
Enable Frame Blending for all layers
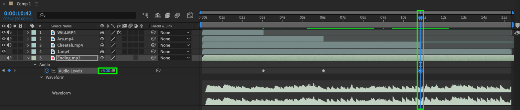tap(168, 15)
